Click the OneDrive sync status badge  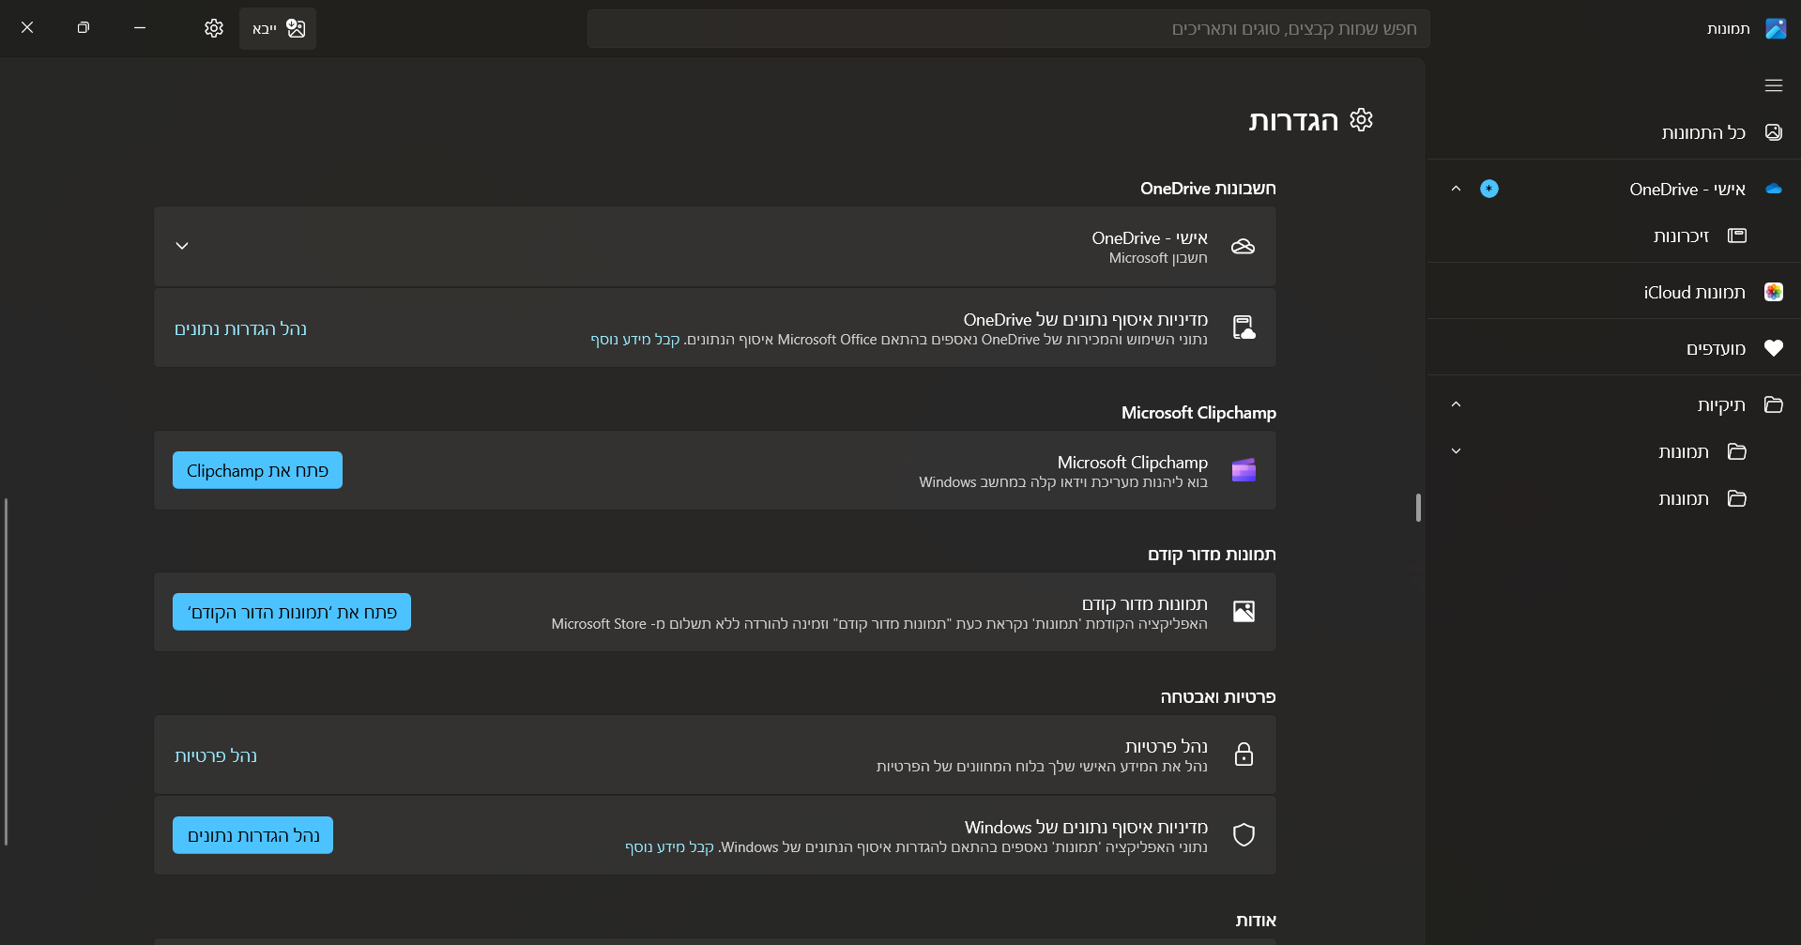1488,189
